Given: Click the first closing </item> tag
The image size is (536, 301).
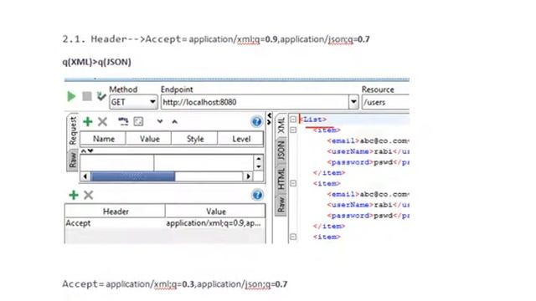Looking at the screenshot, I should 329,173.
